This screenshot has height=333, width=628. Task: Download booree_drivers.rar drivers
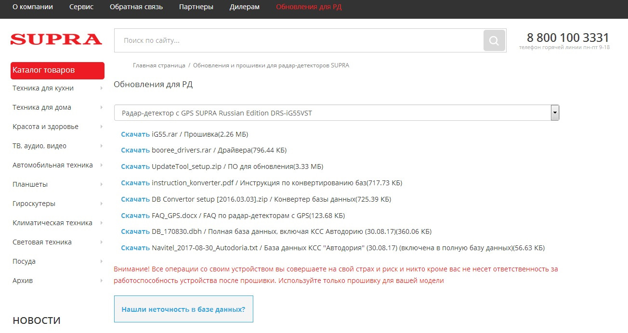pos(135,150)
